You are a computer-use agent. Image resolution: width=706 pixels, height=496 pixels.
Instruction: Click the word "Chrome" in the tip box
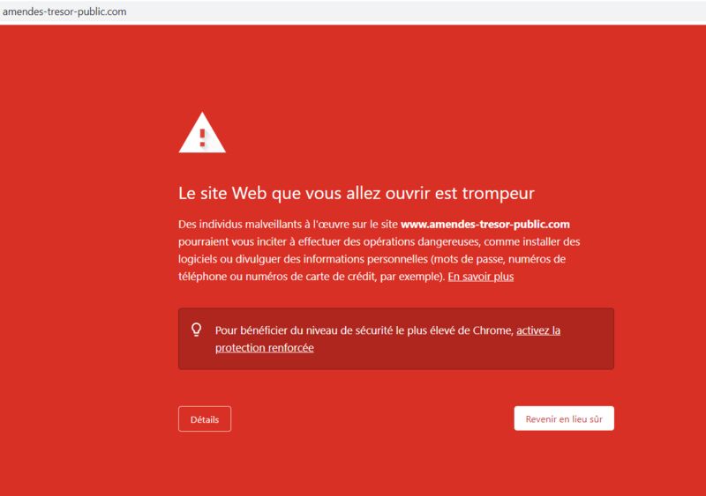click(492, 330)
